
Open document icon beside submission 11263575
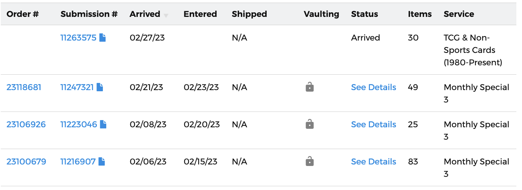tap(103, 38)
